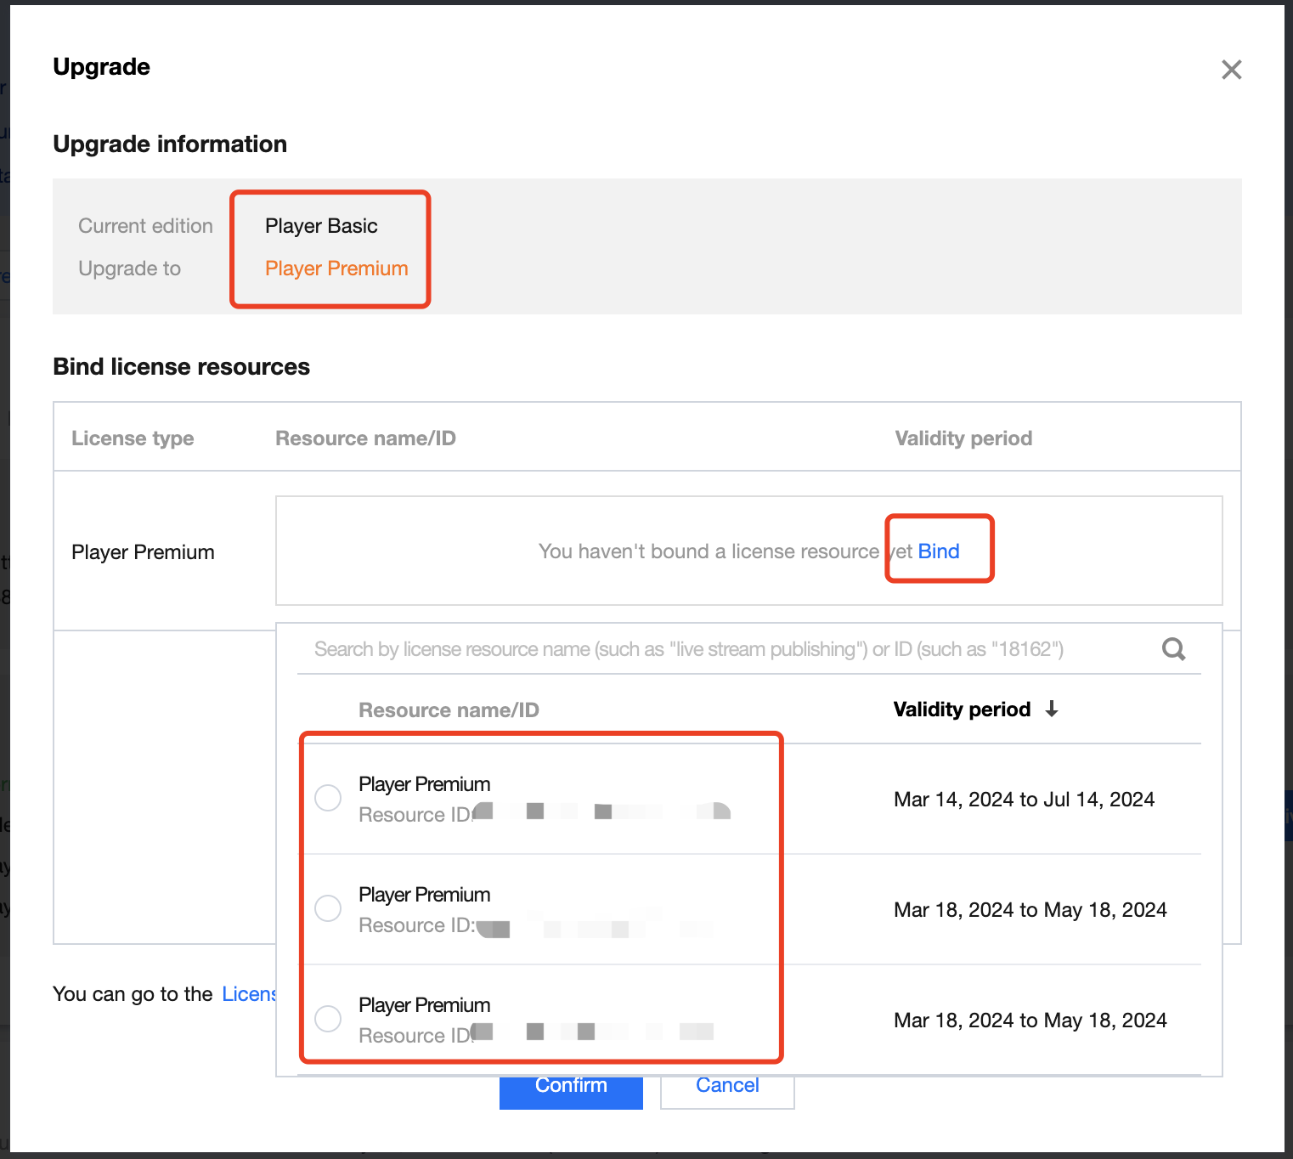Click the License type column header
The width and height of the screenshot is (1293, 1159).
tap(133, 438)
